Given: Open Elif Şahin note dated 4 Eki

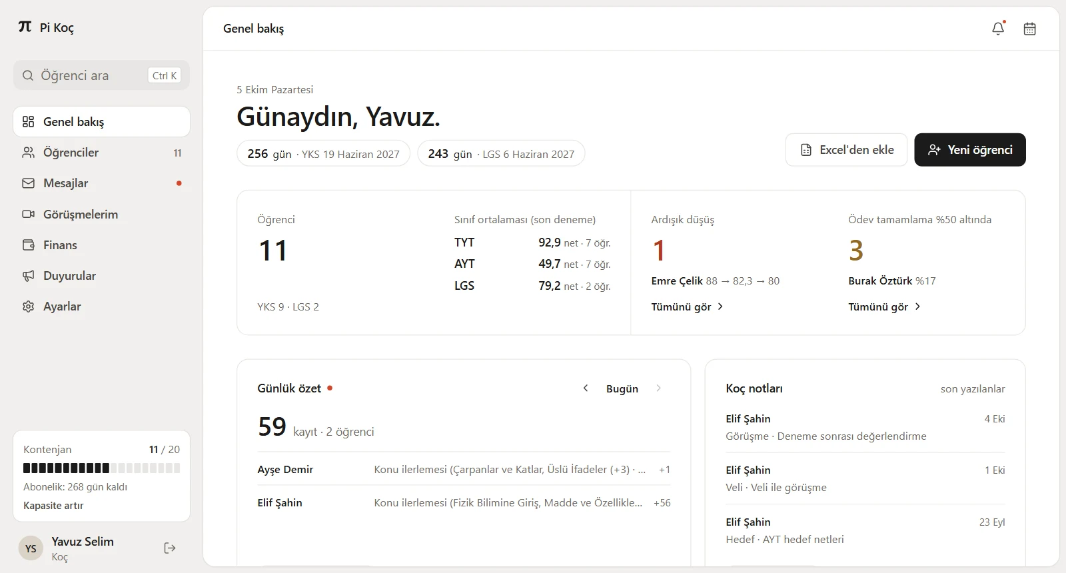Looking at the screenshot, I should (865, 427).
